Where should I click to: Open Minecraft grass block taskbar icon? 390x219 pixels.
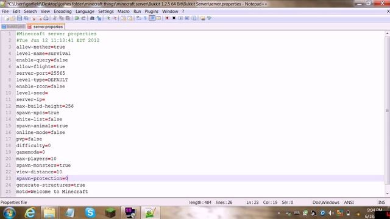(110, 213)
